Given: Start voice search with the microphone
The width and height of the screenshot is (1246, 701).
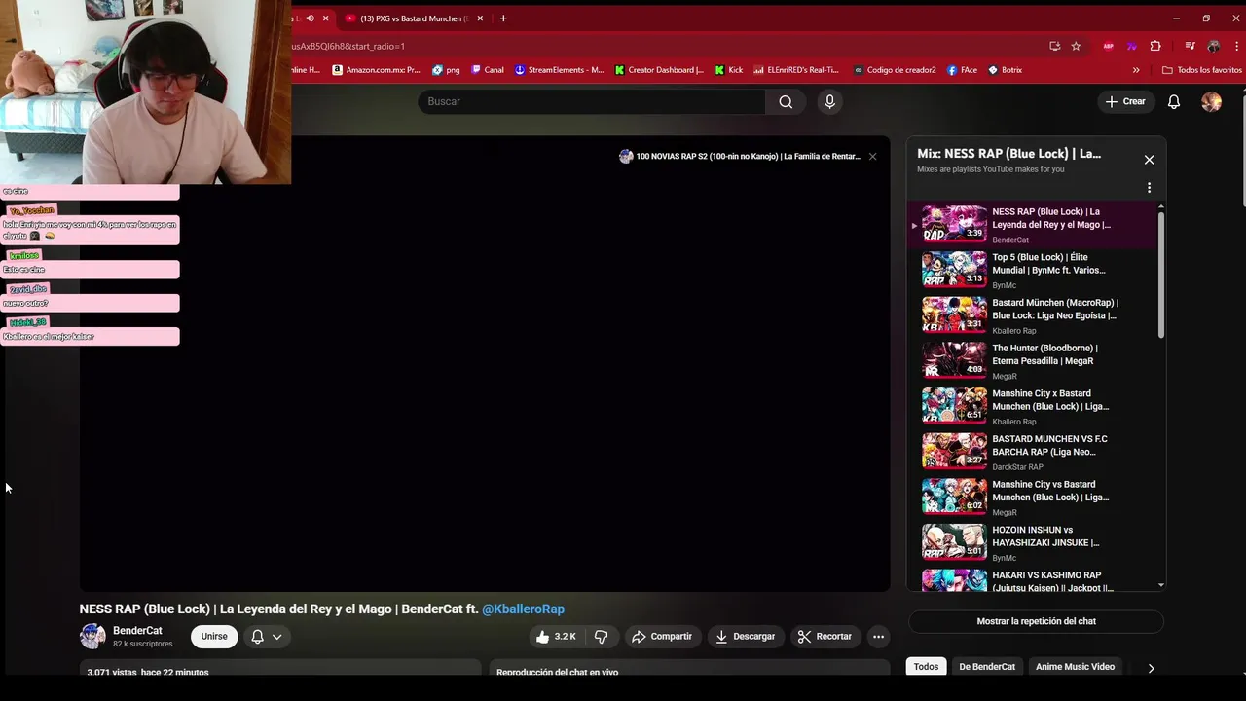Looking at the screenshot, I should click(x=829, y=101).
